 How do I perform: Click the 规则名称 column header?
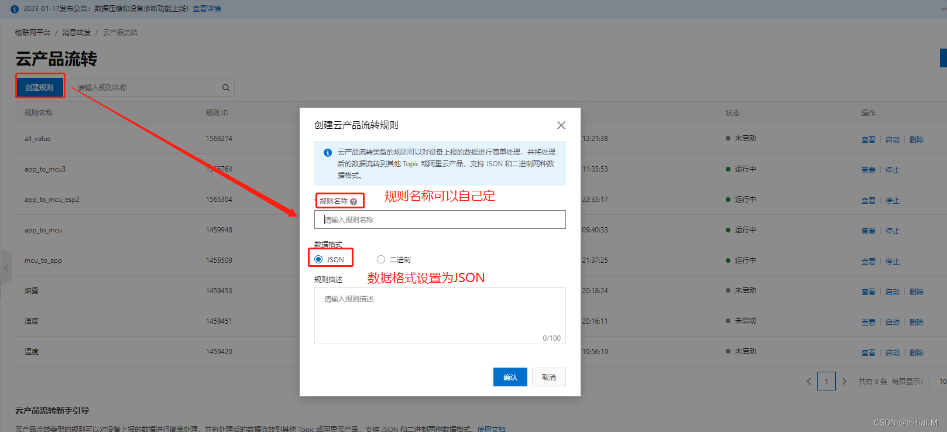39,113
